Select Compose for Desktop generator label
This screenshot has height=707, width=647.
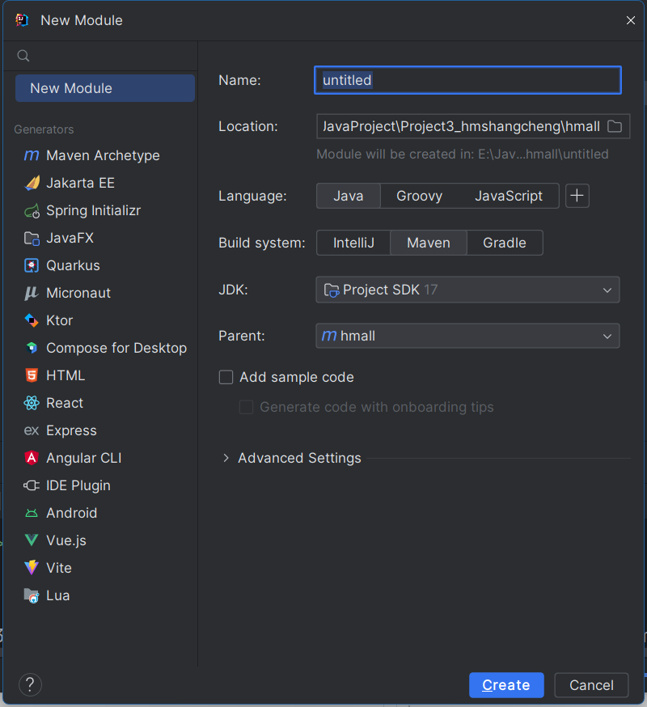(x=116, y=348)
